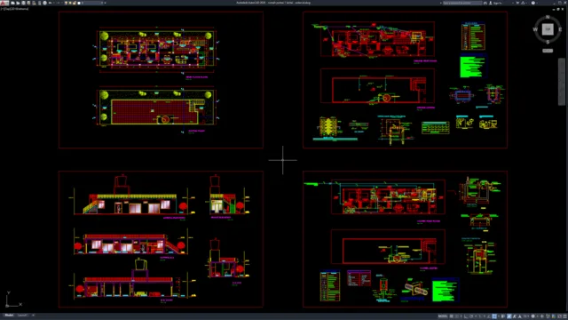Viewport: 568px width, 320px height.
Task: Open the Quick Access toolbar customize arrow
Action: tap(105, 3)
